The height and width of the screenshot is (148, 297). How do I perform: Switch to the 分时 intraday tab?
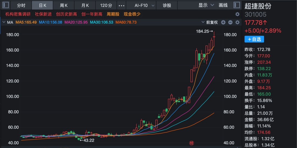pos(21,5)
